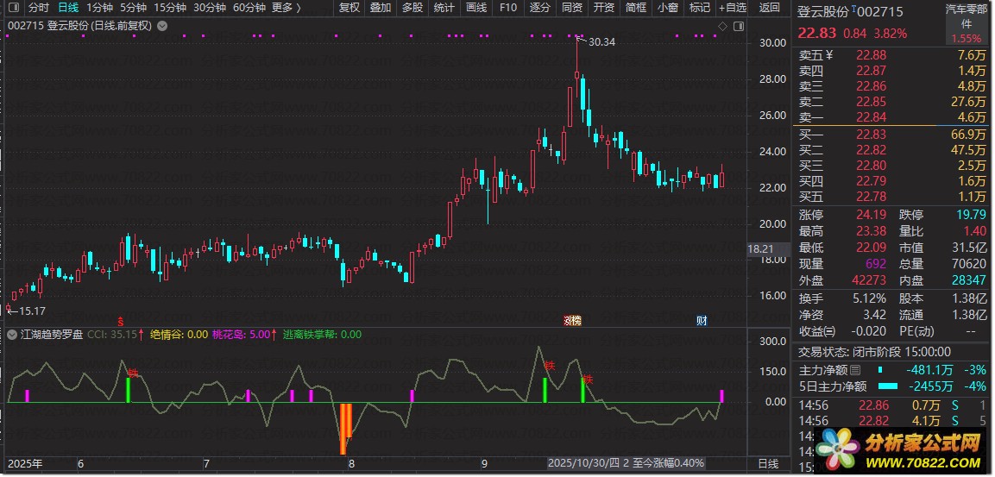Viewport: 995px width, 477px height.
Task: Toggle the 简框 simple frame mode
Action: [x=635, y=9]
